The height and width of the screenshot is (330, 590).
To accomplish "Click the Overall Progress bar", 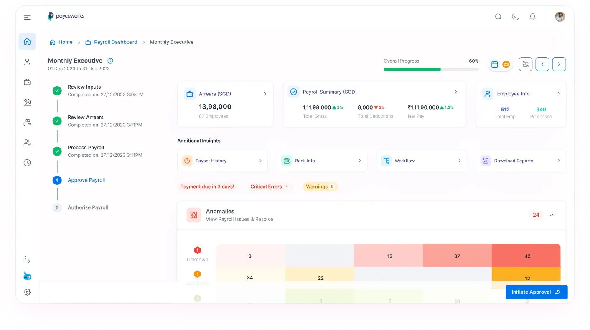I will pos(431,69).
